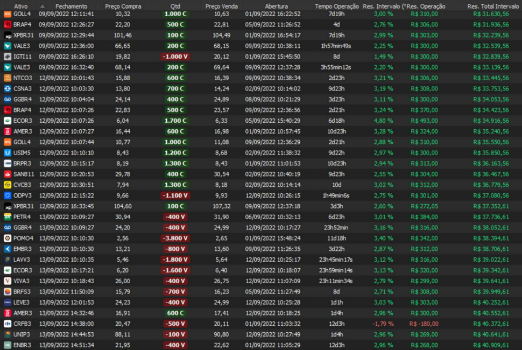Select the negative R$ -180,00 result cell

pyautogui.click(x=424, y=324)
